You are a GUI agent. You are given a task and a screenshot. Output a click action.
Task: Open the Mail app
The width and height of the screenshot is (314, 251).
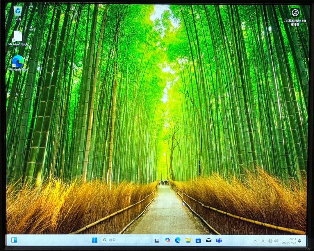(208, 241)
